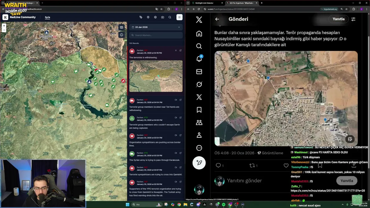
Task: Open reply sorting options icon
Action: (x=353, y=19)
